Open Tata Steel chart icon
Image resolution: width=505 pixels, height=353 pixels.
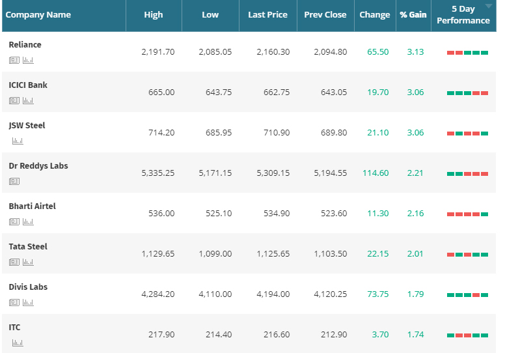tap(28, 262)
